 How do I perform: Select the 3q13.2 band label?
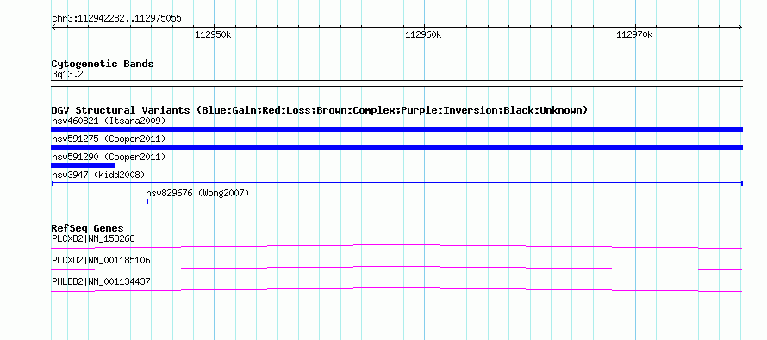[67, 74]
